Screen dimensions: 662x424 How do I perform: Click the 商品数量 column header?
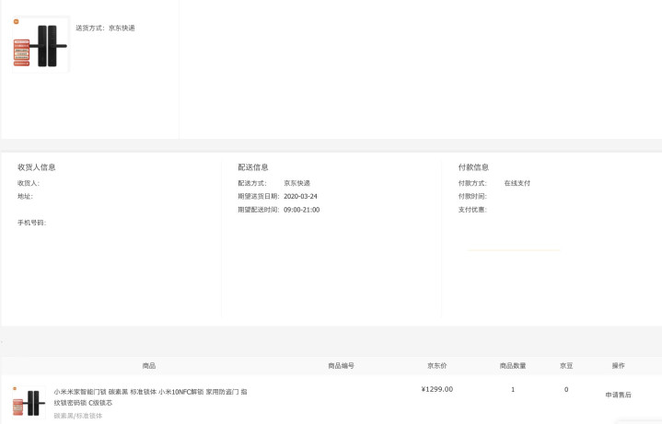[x=513, y=366]
